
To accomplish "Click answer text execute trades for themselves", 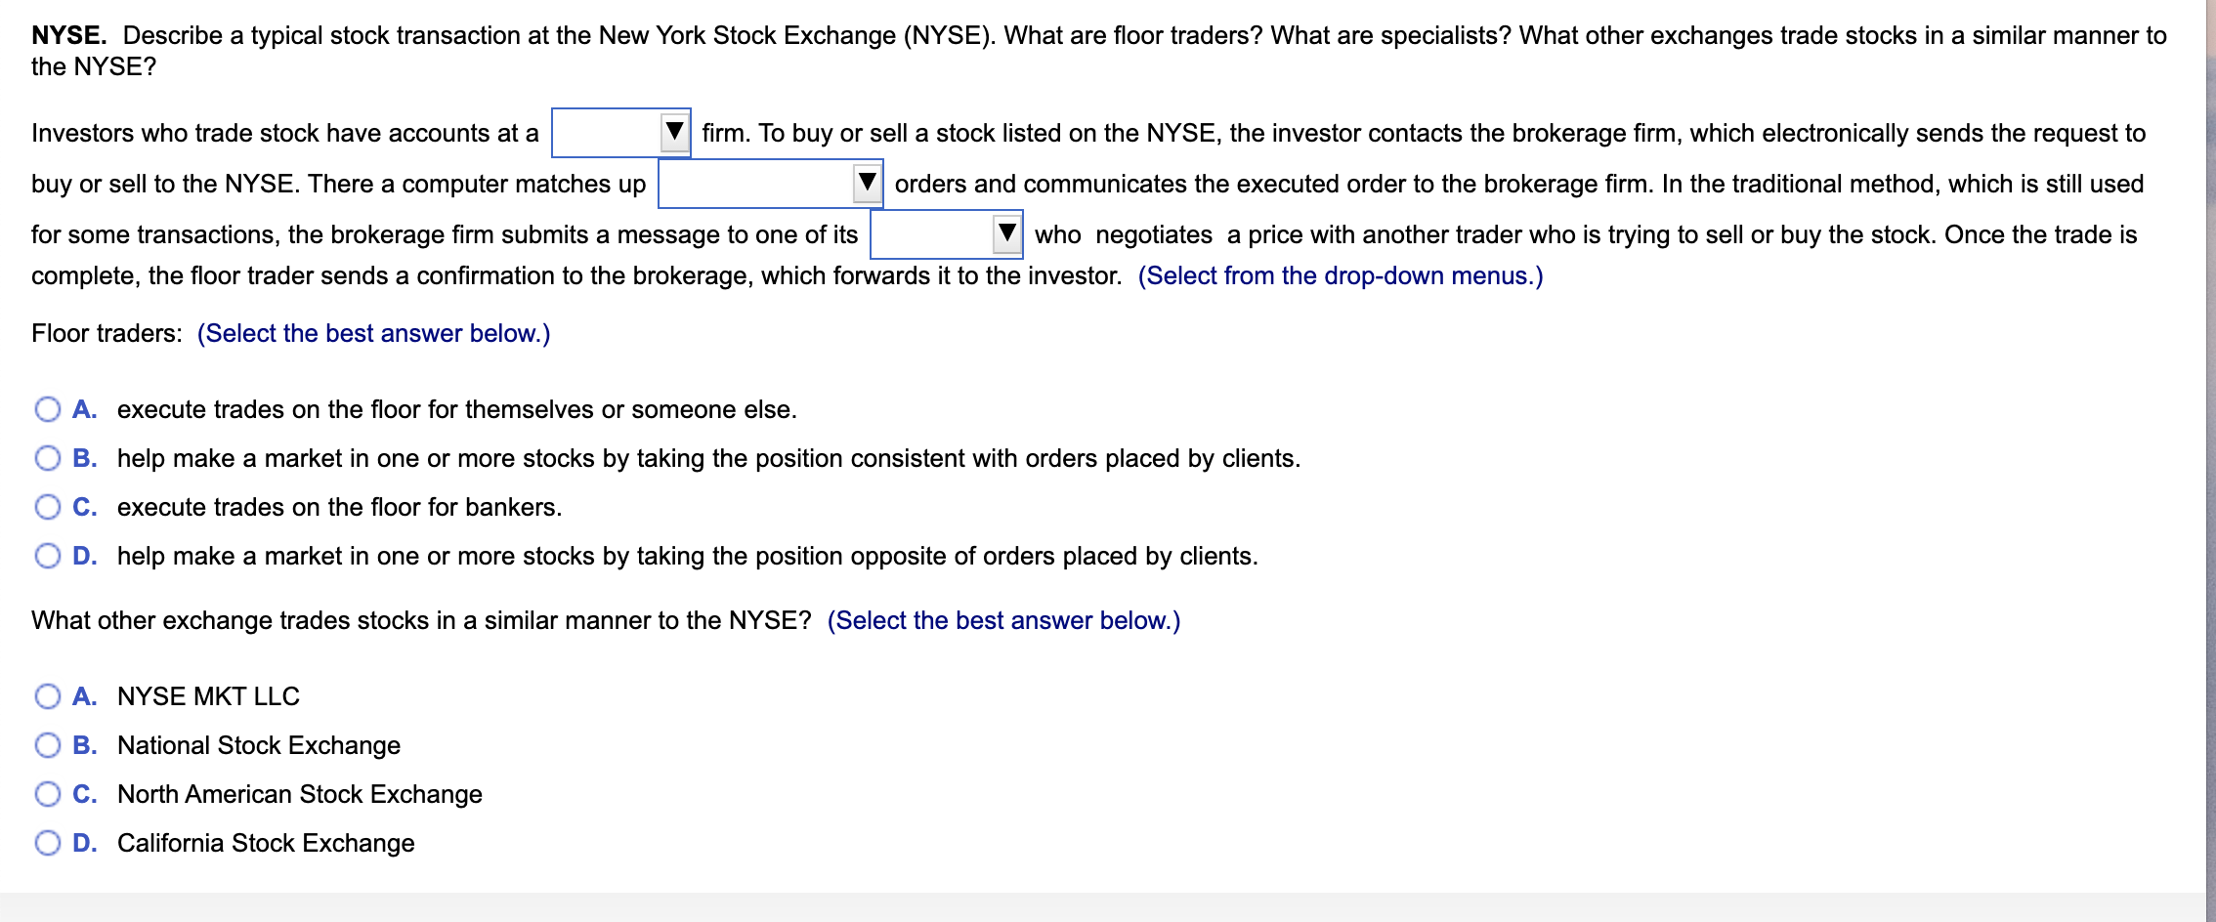I will click(x=456, y=409).
